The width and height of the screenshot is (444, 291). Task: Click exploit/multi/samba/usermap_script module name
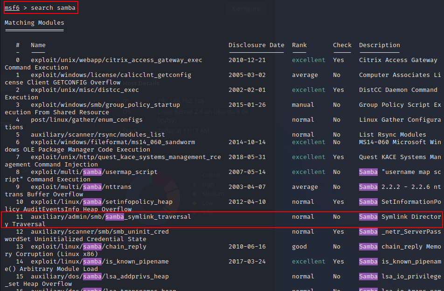(x=94, y=172)
